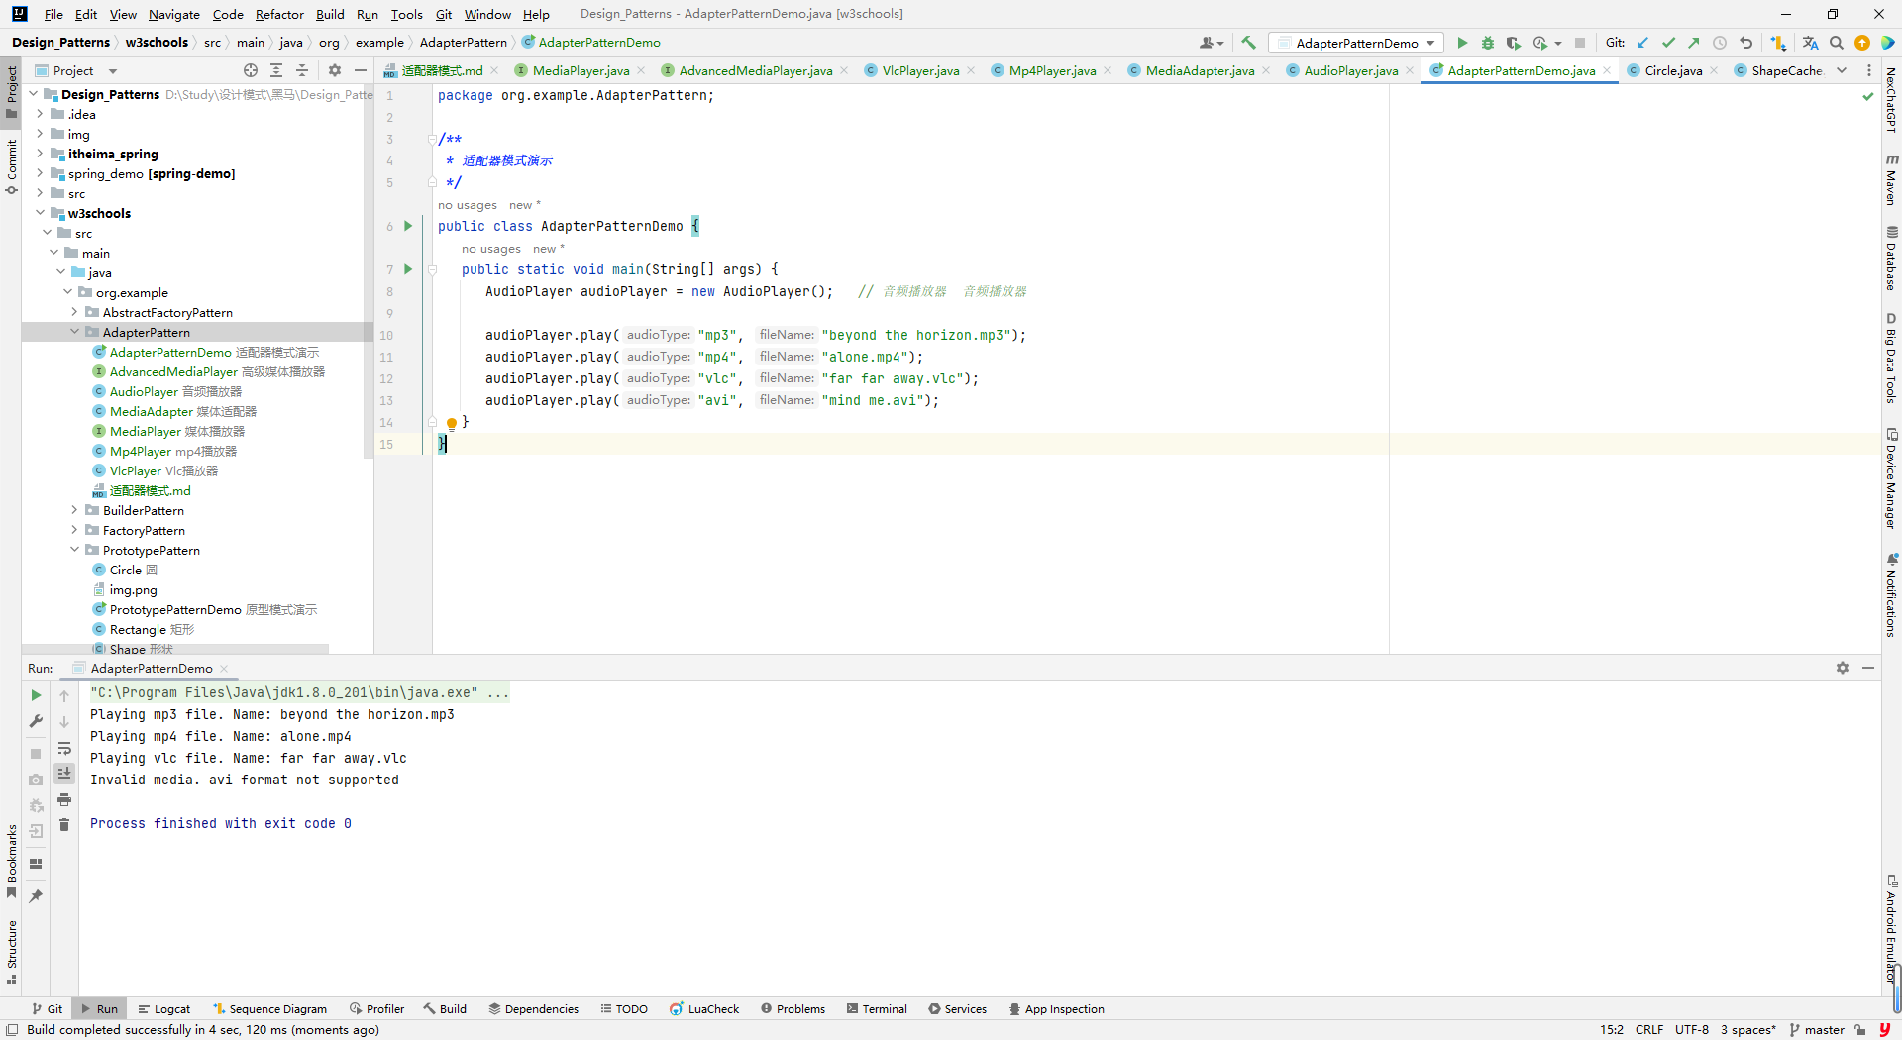Collapse the PrototypePattern package node
Image resolution: width=1902 pixels, height=1040 pixels.
click(74, 550)
